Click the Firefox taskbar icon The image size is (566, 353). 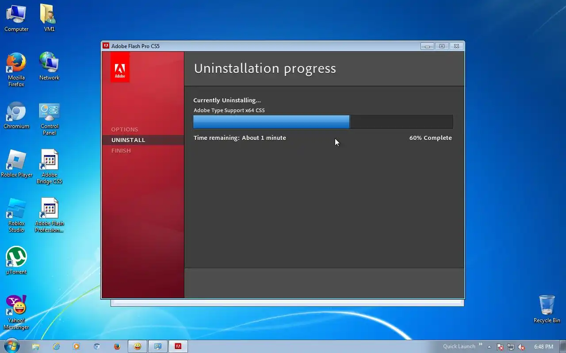[x=117, y=346]
